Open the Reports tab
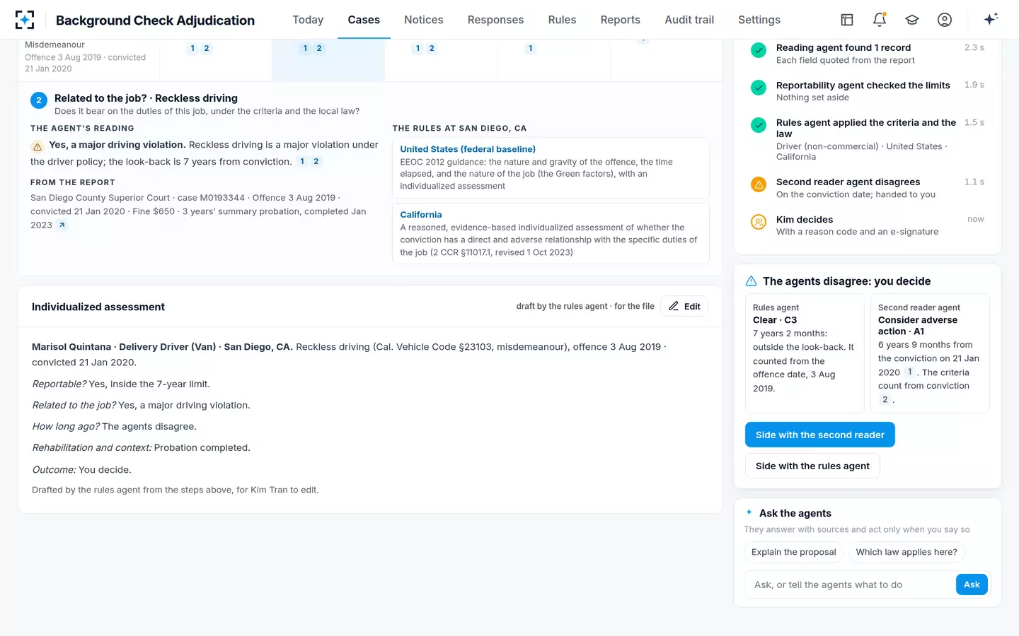 (621, 20)
